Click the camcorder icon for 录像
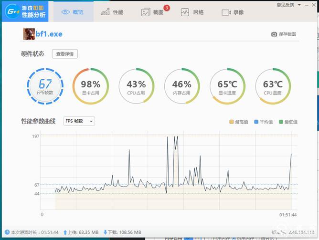The height and width of the screenshot is (240, 319). pos(226,12)
